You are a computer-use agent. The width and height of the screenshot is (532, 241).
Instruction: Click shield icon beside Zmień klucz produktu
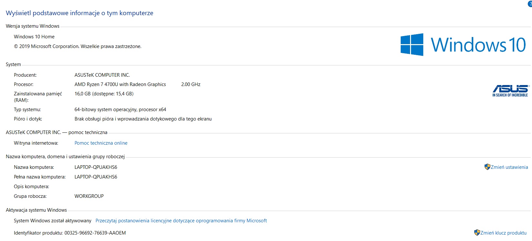pos(477,233)
